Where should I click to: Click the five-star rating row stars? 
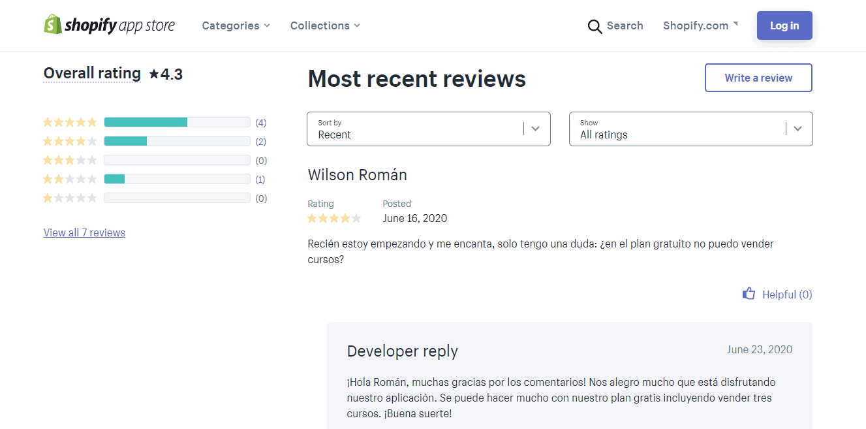point(70,122)
